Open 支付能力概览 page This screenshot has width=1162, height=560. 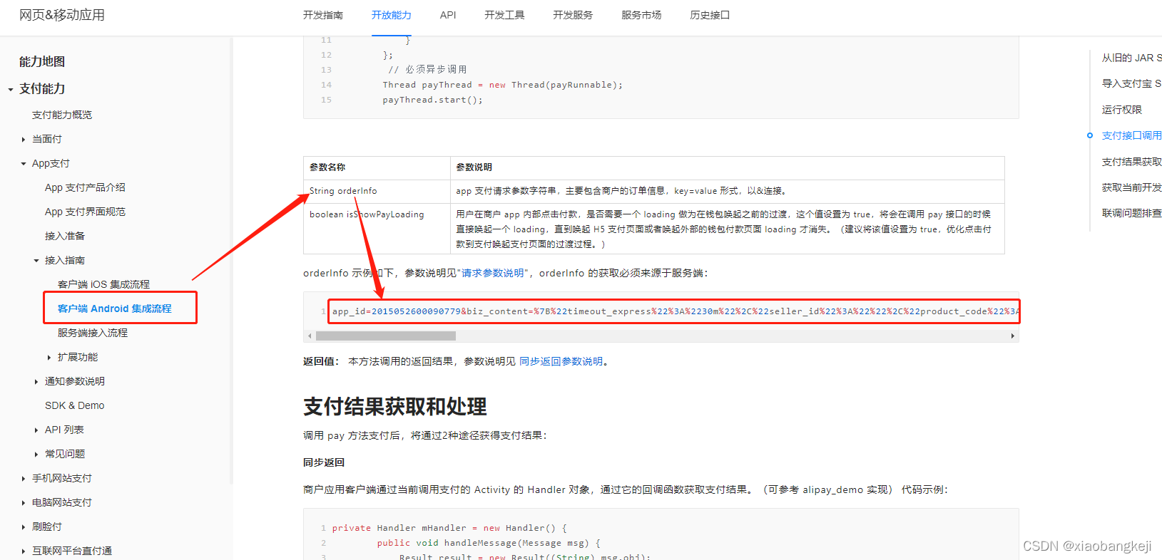(62, 115)
